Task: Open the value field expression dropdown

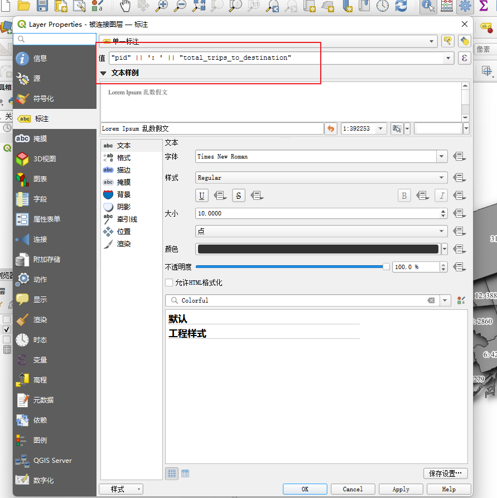Action: [x=448, y=58]
